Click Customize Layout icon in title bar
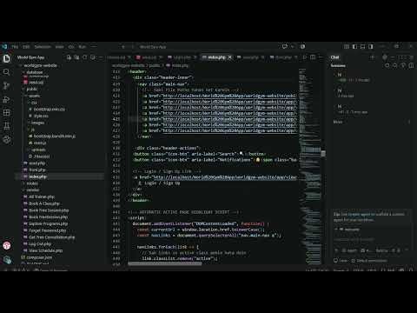 [x=347, y=46]
